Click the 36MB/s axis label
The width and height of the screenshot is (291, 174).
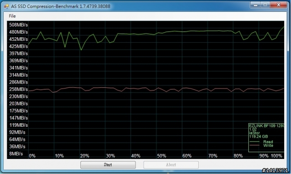coord(17,147)
